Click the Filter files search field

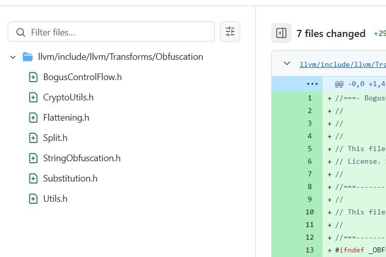click(111, 32)
